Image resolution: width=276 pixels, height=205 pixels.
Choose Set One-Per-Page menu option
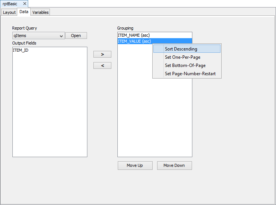point(183,57)
